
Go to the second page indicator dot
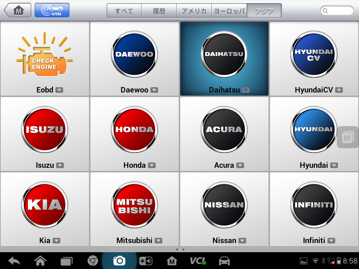pyautogui.click(x=183, y=249)
